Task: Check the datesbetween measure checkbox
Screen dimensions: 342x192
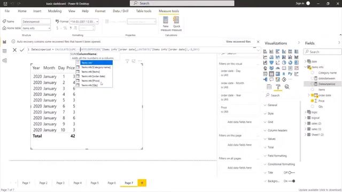Action: pyautogui.click(x=313, y=78)
